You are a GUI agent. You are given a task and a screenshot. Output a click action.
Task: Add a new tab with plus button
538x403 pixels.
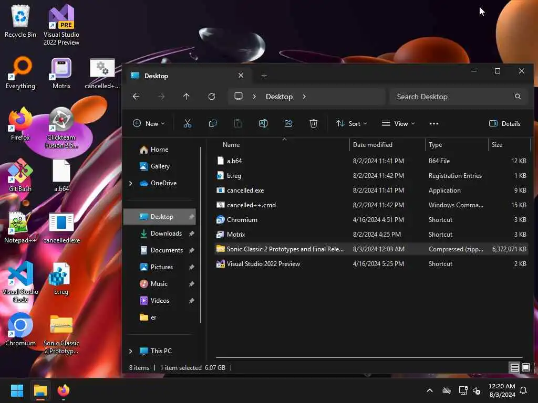[264, 76]
